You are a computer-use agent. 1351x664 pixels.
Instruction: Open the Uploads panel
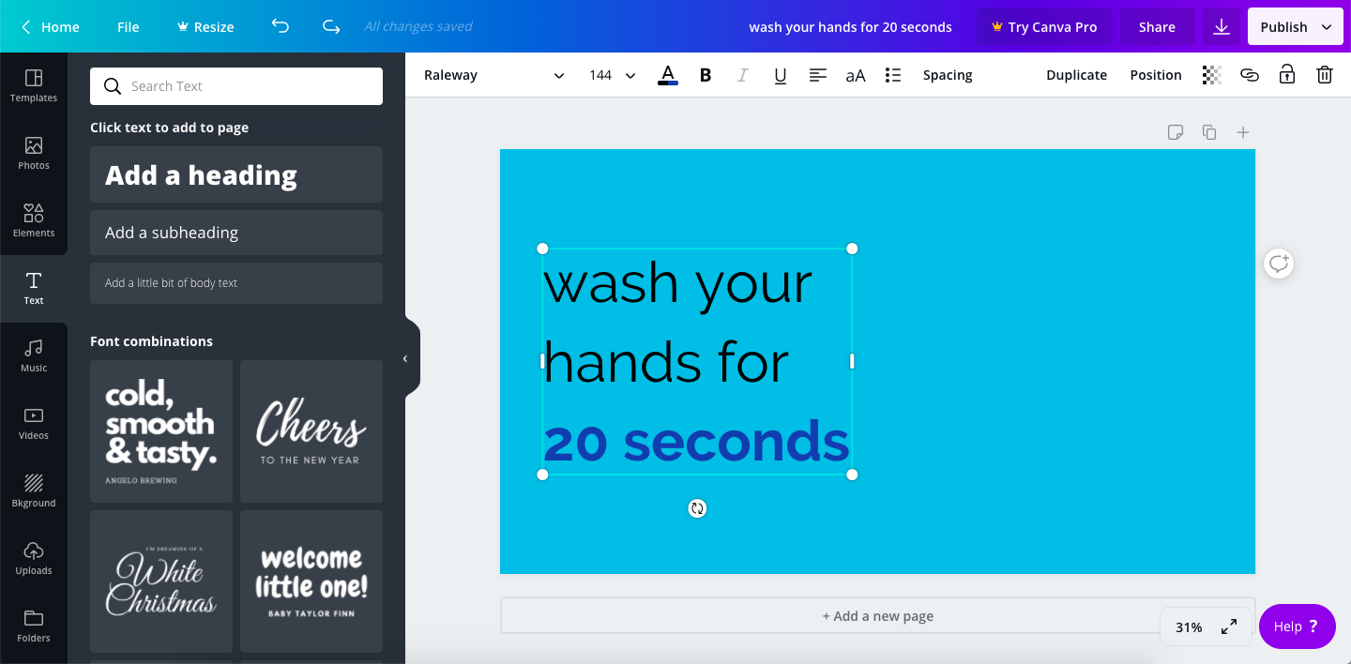(x=34, y=558)
